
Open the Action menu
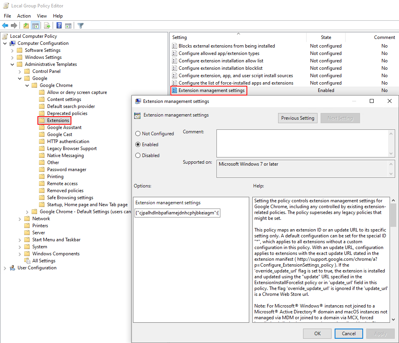point(24,16)
